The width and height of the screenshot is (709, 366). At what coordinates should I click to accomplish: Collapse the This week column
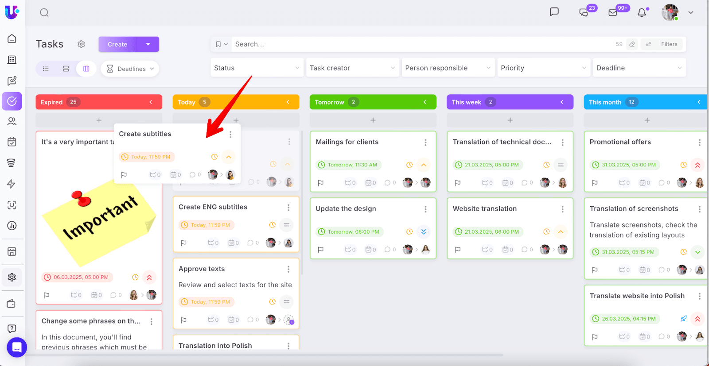click(562, 102)
